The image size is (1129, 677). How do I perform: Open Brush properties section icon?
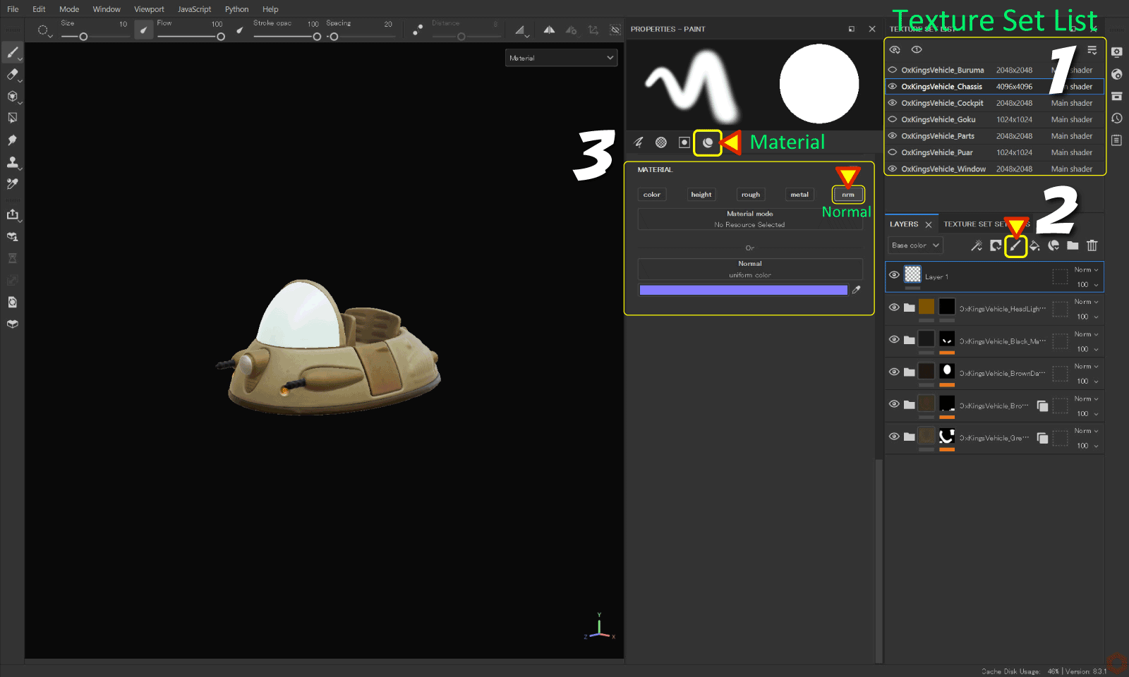click(x=639, y=142)
